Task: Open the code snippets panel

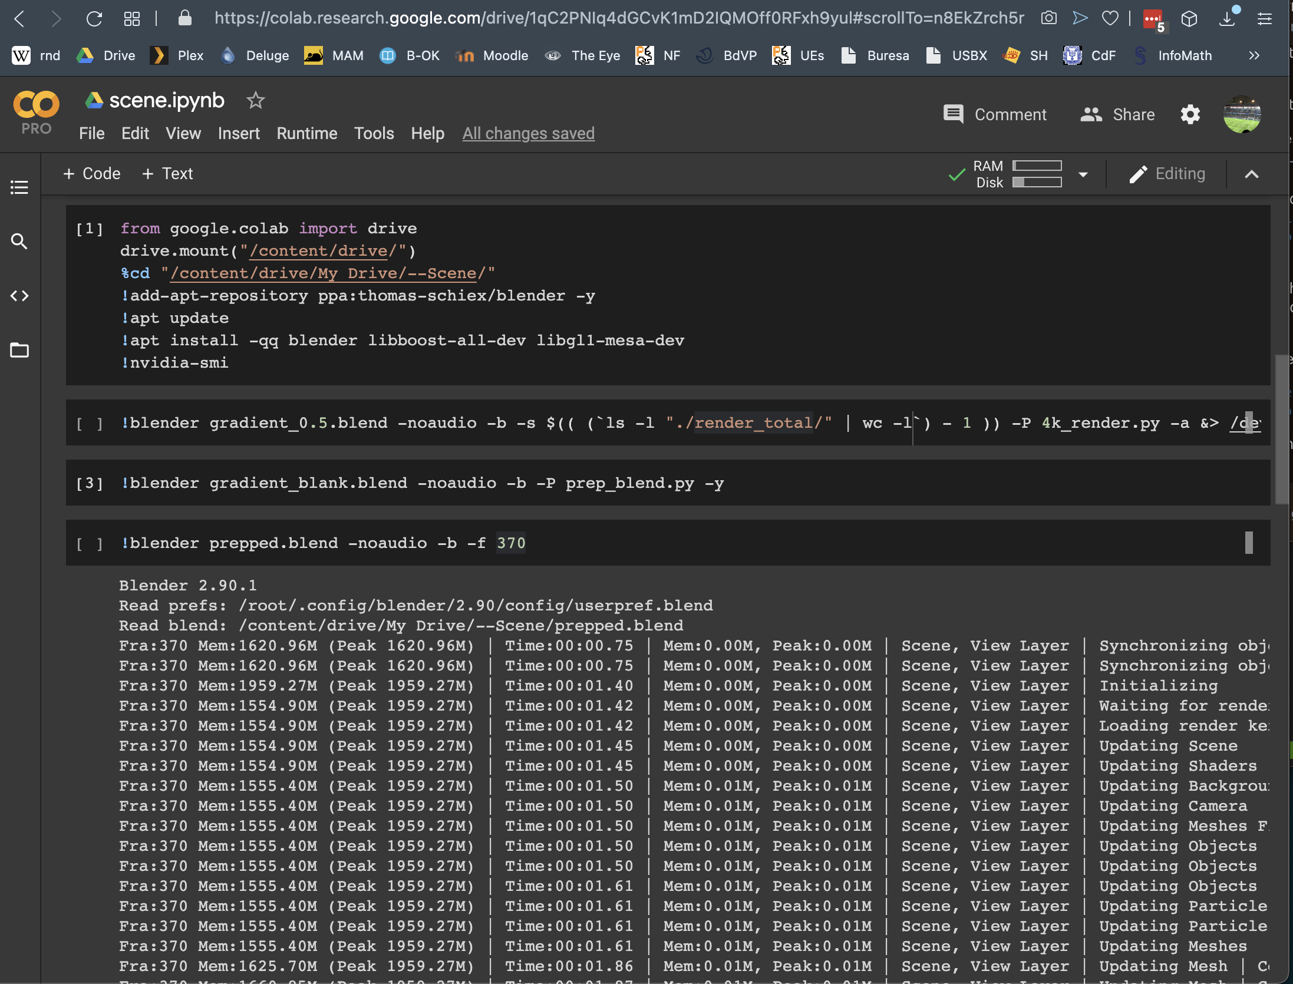Action: (x=19, y=296)
